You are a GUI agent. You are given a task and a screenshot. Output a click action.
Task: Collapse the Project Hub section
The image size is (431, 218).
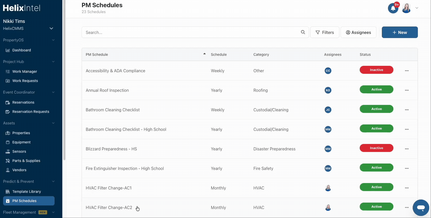[53, 62]
